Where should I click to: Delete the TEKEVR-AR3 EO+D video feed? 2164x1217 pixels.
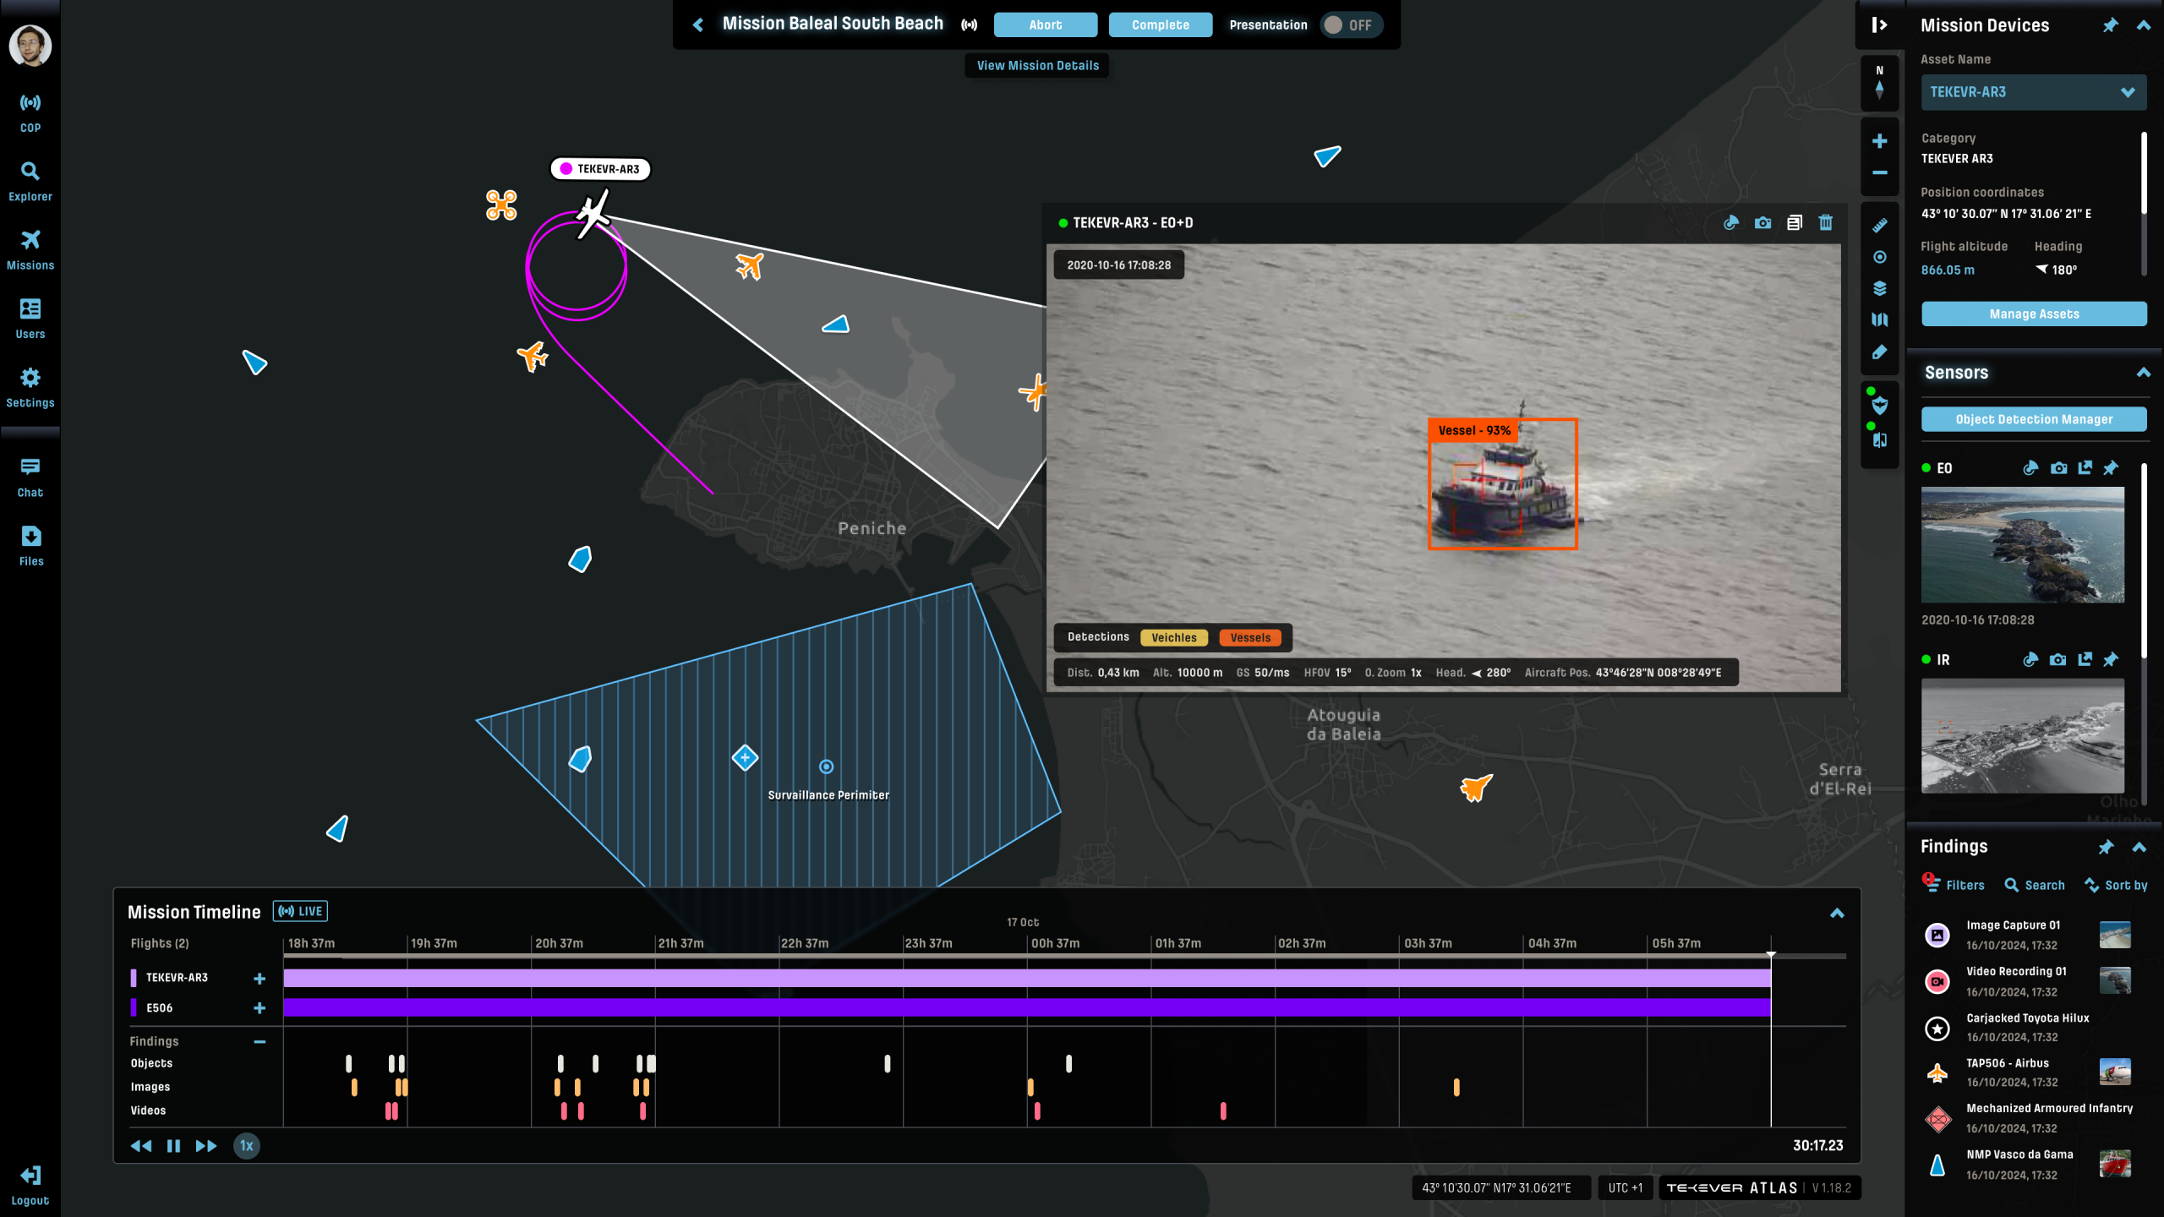coord(1826,222)
